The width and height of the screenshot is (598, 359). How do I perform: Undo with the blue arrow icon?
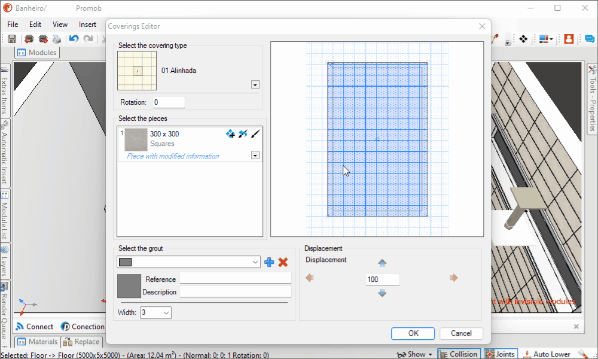pyautogui.click(x=74, y=38)
